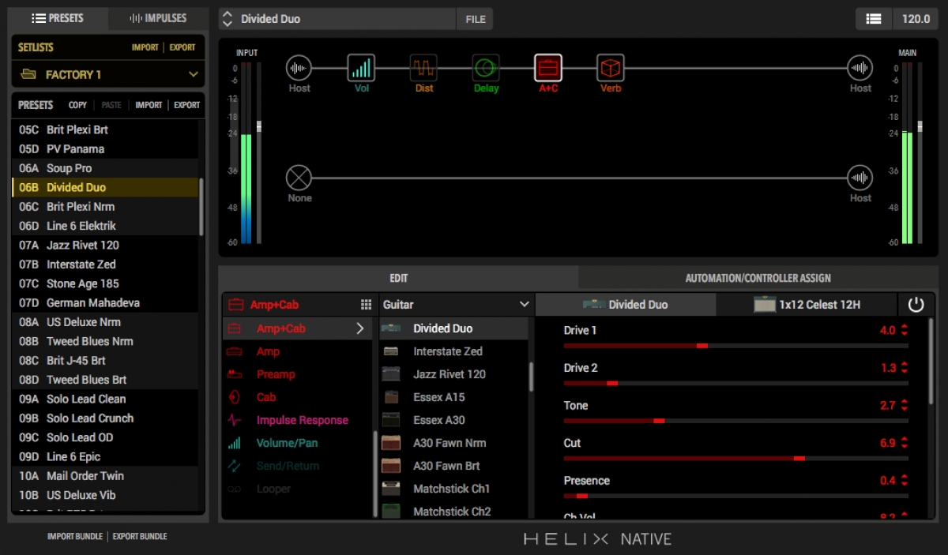Select the Vol block in signal chain
948x555 pixels.
click(x=361, y=68)
